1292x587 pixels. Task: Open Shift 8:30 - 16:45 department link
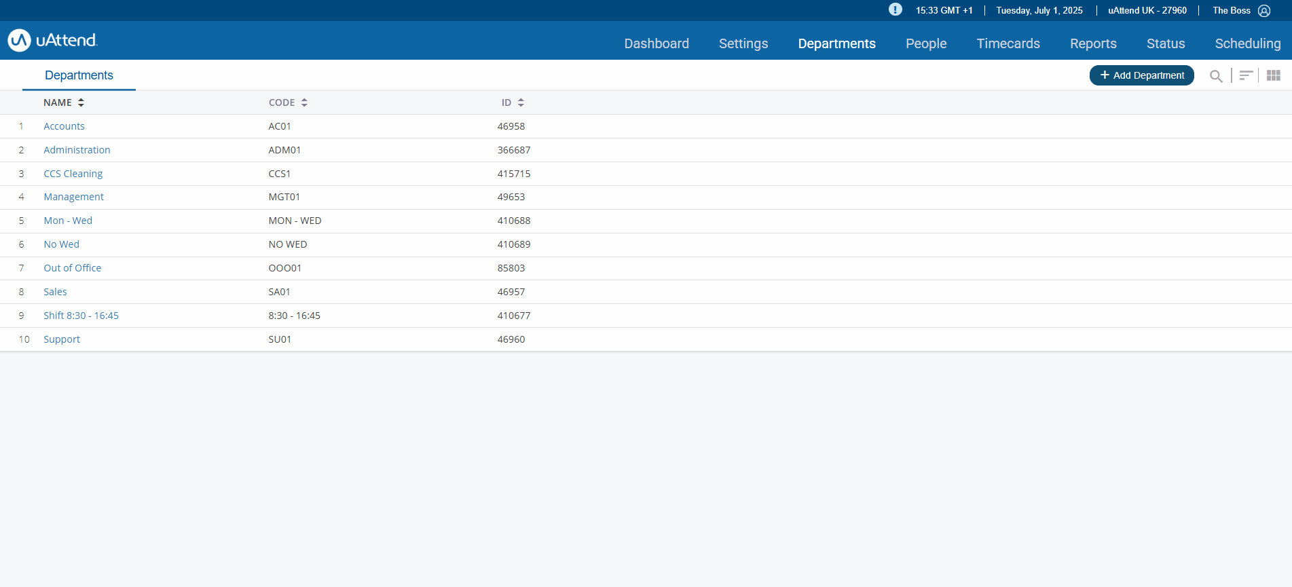click(x=81, y=316)
